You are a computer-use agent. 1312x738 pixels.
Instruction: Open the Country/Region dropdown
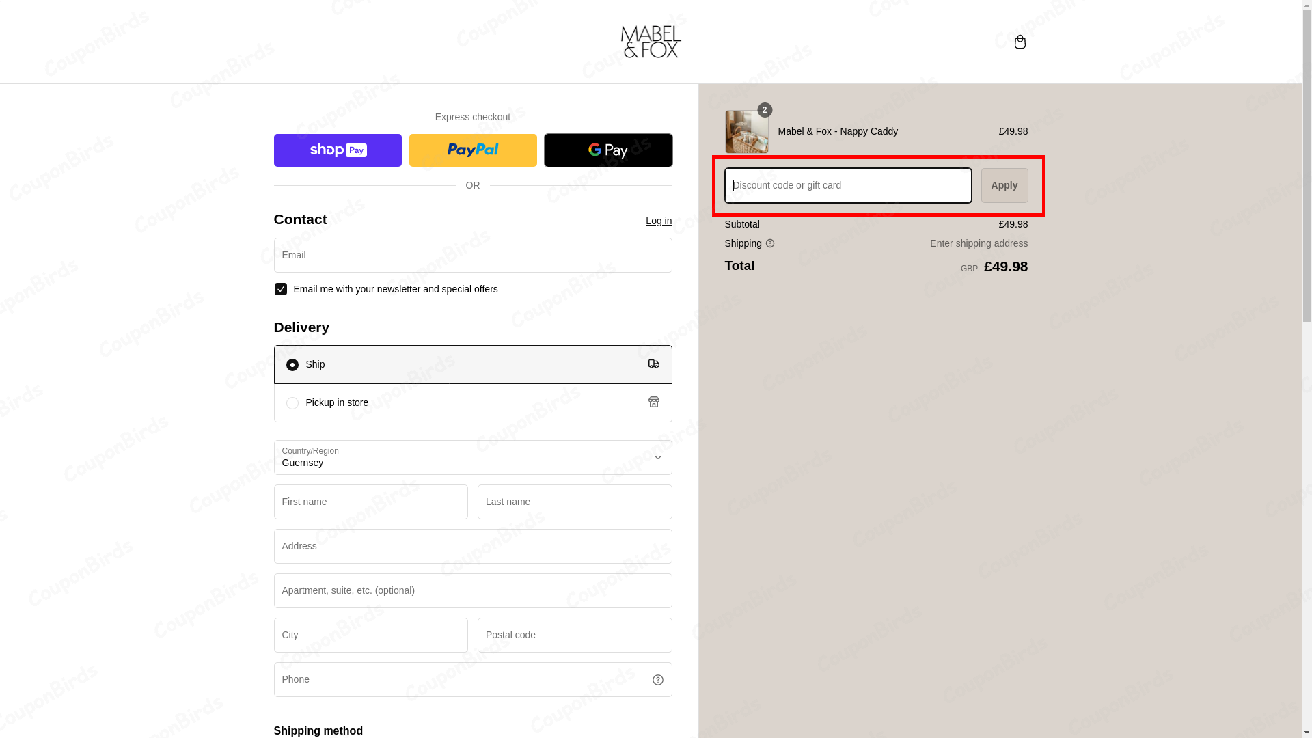(473, 458)
